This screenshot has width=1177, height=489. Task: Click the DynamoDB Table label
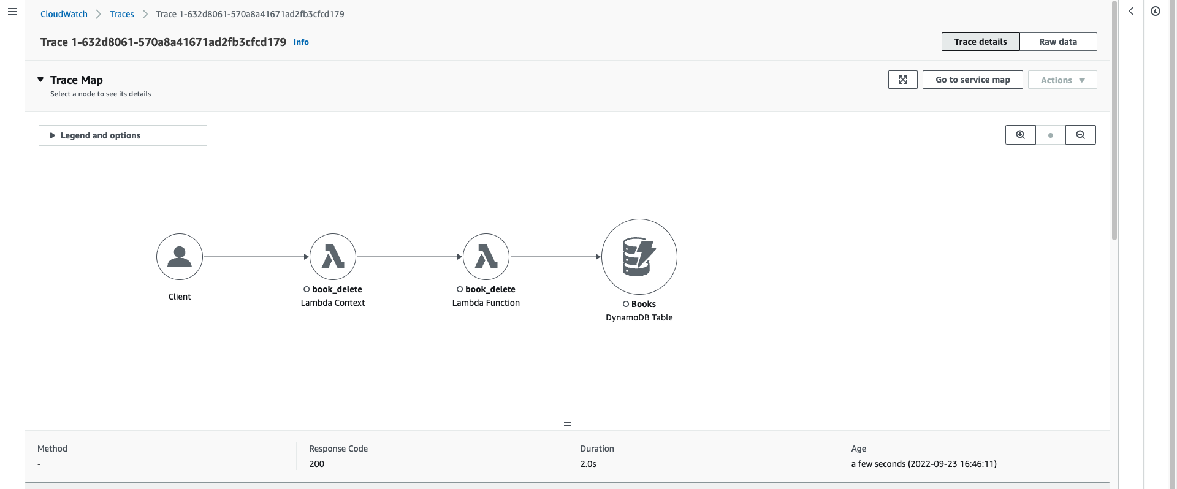pos(639,317)
